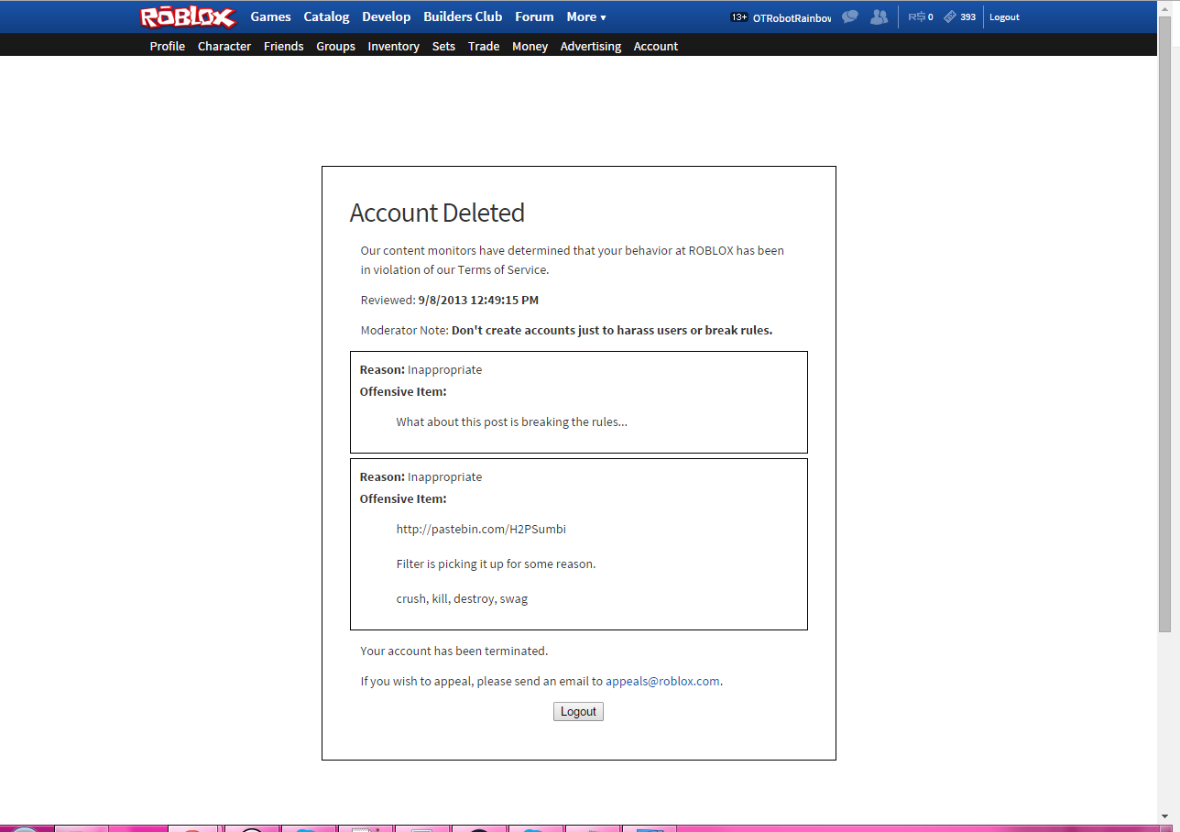The width and height of the screenshot is (1180, 832).
Task: Click Logout in the top header
Action: 1004,17
